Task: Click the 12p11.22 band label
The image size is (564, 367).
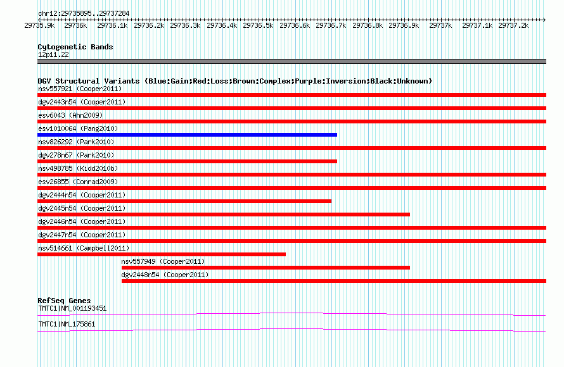Action: tap(53, 54)
